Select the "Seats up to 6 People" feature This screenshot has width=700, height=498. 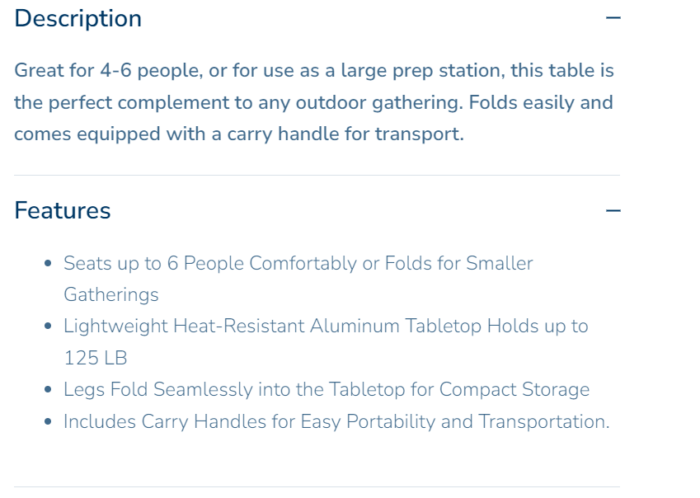298,264
